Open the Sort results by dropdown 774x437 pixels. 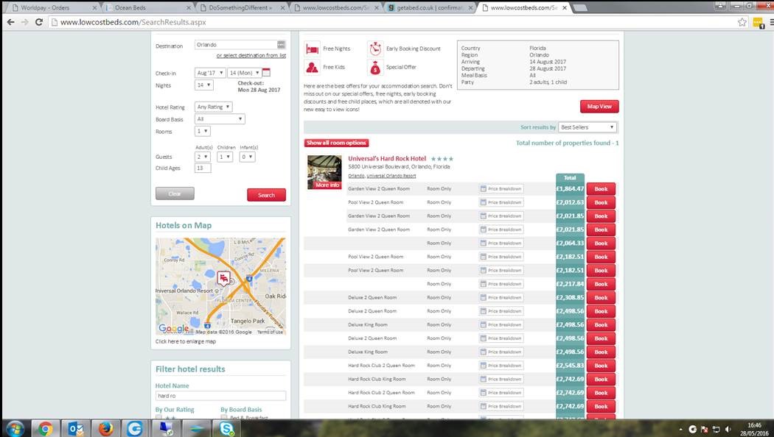point(588,127)
